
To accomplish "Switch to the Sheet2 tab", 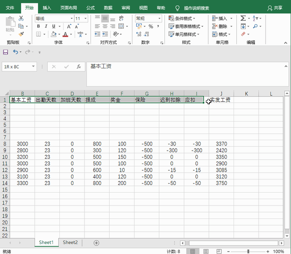I will [70, 243].
